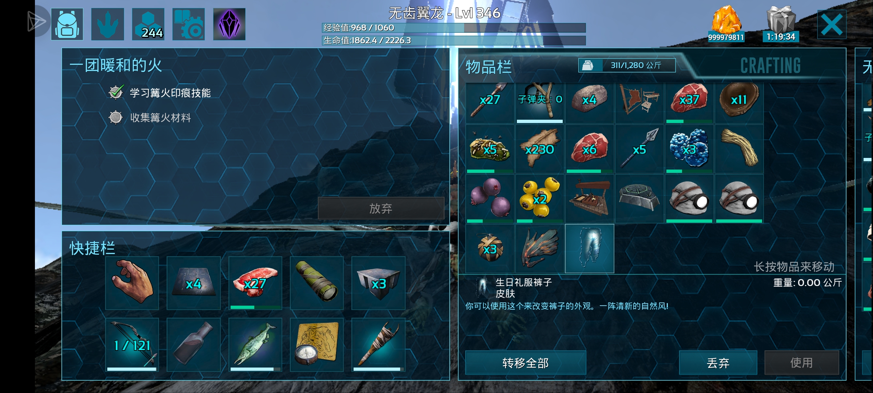Select the purple crystal icon
The width and height of the screenshot is (873, 393).
tap(229, 24)
